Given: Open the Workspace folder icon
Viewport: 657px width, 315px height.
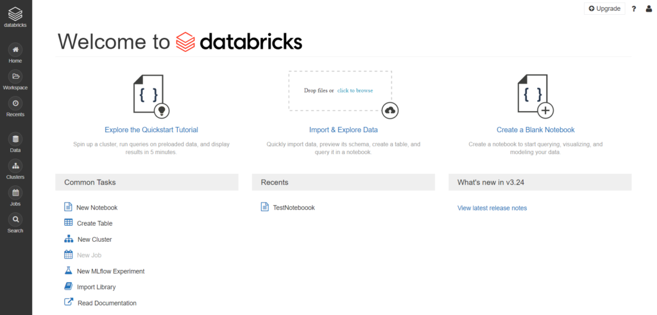Looking at the screenshot, I should tap(15, 76).
